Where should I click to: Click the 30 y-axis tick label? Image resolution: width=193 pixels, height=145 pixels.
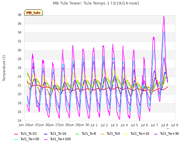tap(19, 50)
